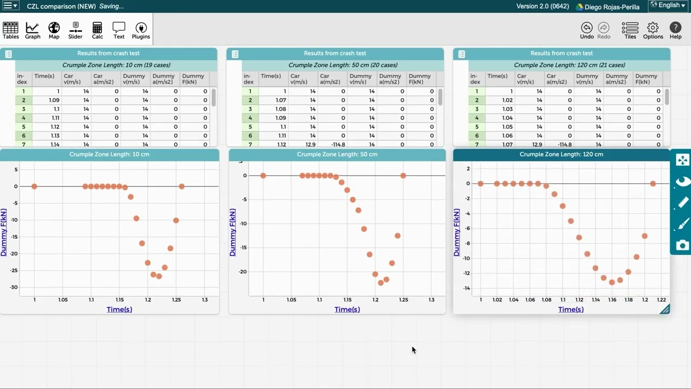This screenshot has width=691, height=389.
Task: Toggle the eye show/hide tool on graph palette
Action: click(x=682, y=182)
